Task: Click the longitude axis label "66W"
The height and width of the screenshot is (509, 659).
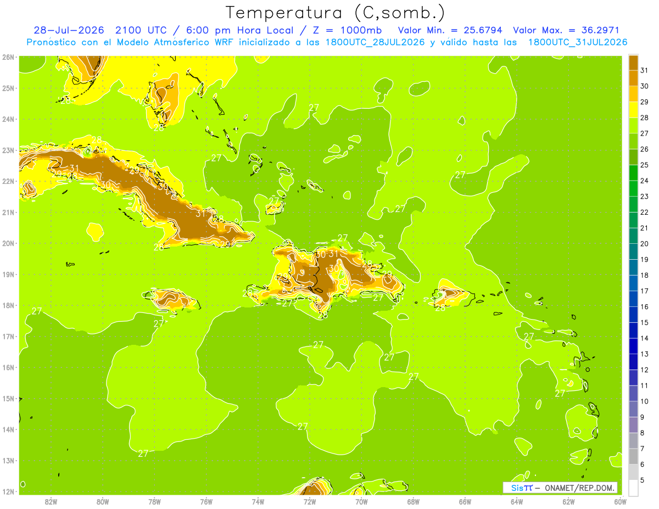Action: (465, 502)
